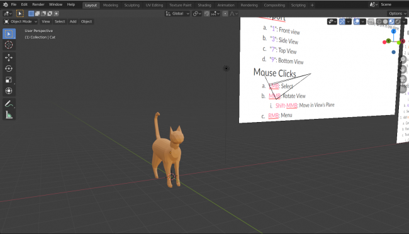Switch to the Sculpting workspace tab

tap(132, 5)
